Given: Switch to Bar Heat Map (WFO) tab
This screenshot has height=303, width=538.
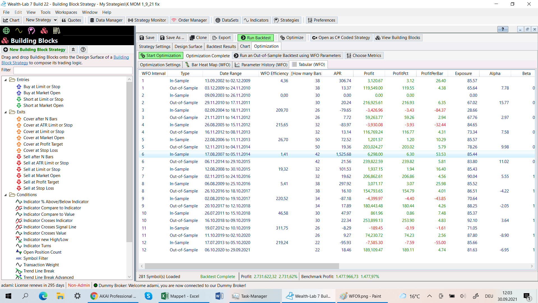Looking at the screenshot, I should 208,65.
